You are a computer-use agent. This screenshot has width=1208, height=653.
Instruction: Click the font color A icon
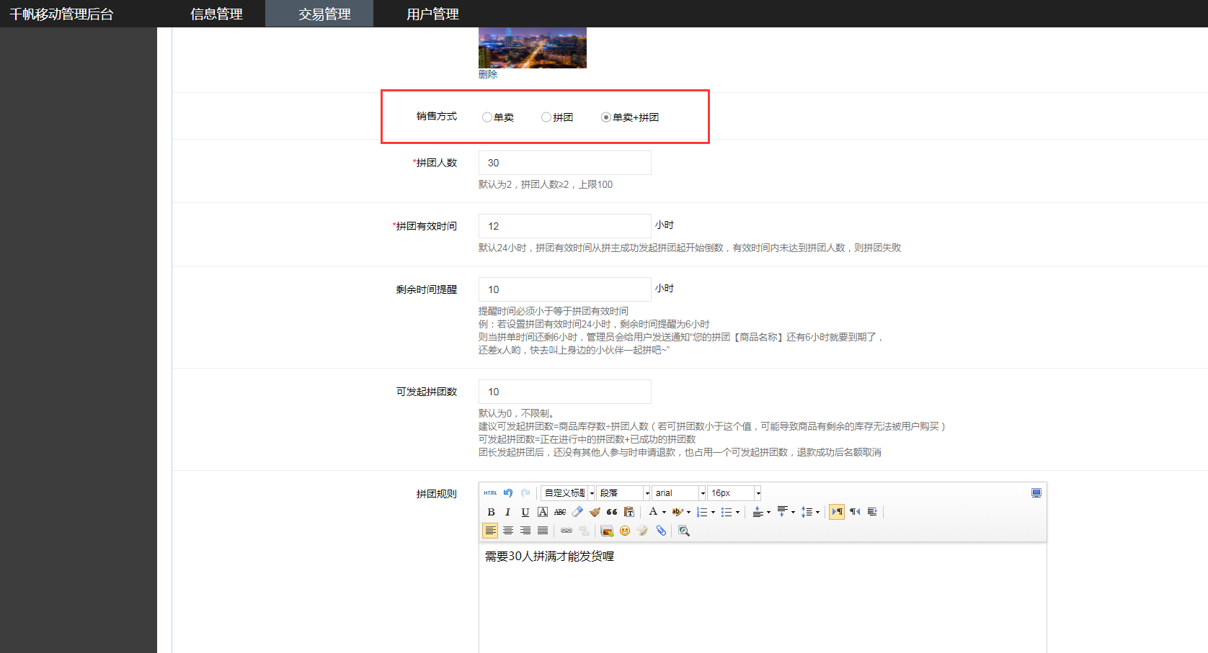coord(653,511)
